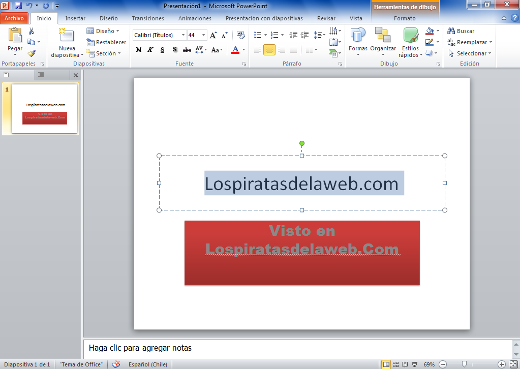Screen dimensions: 520x369
Task: Increase list indent level icon
Action: point(304,35)
